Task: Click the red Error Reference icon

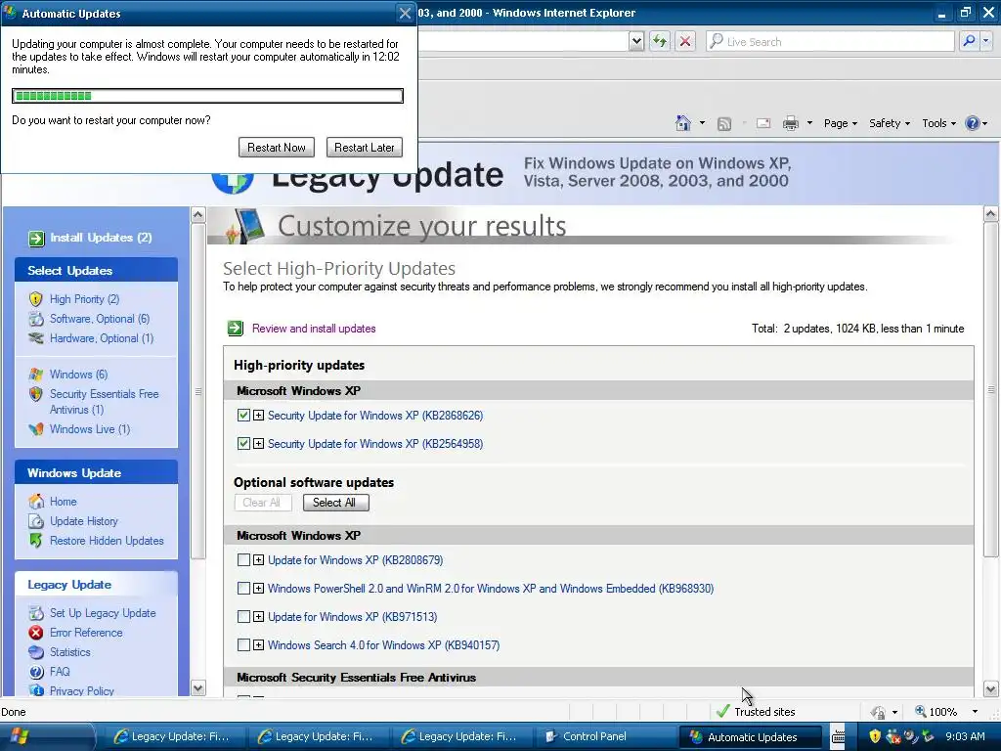Action: coord(36,633)
